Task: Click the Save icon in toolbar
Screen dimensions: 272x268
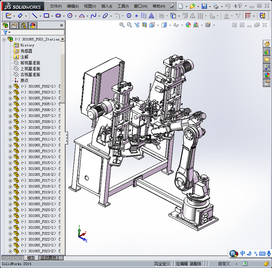Action: coord(204,6)
